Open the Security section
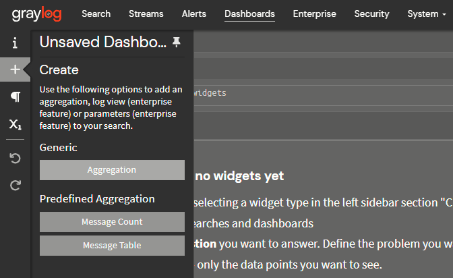 [371, 13]
